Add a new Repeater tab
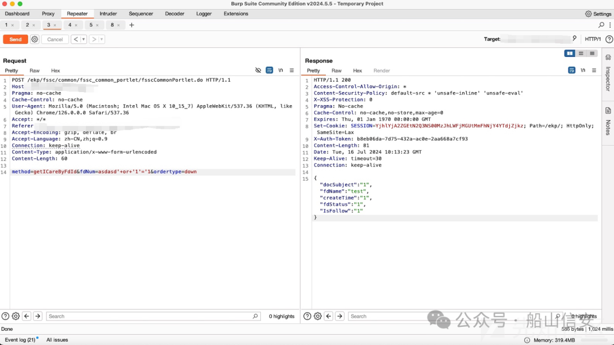The height and width of the screenshot is (345, 614). (131, 25)
